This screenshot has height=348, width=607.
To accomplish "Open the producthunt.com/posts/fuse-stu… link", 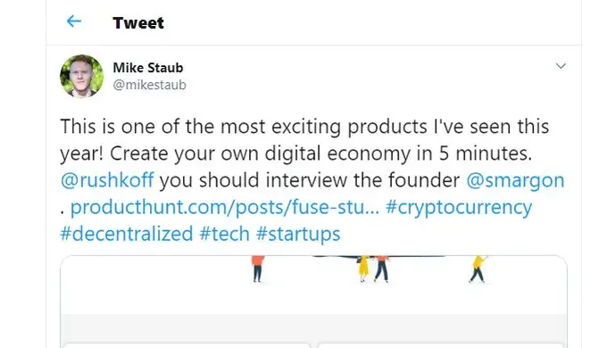I will 225,207.
